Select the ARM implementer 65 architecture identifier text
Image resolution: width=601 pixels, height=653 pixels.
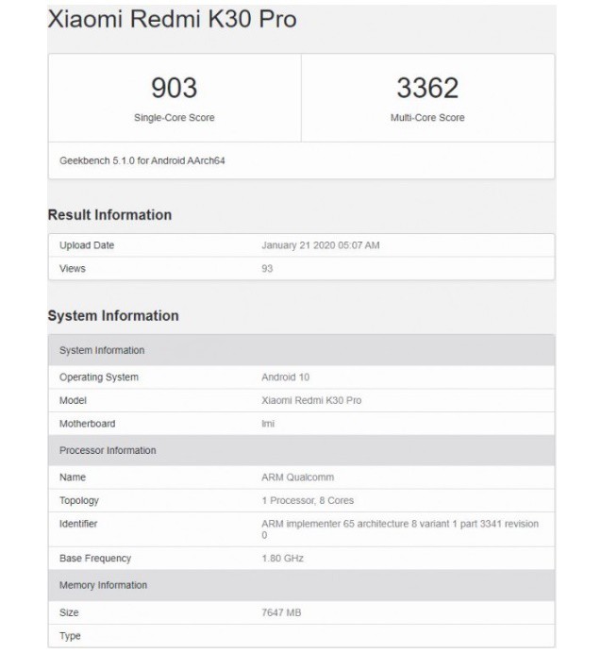(400, 529)
